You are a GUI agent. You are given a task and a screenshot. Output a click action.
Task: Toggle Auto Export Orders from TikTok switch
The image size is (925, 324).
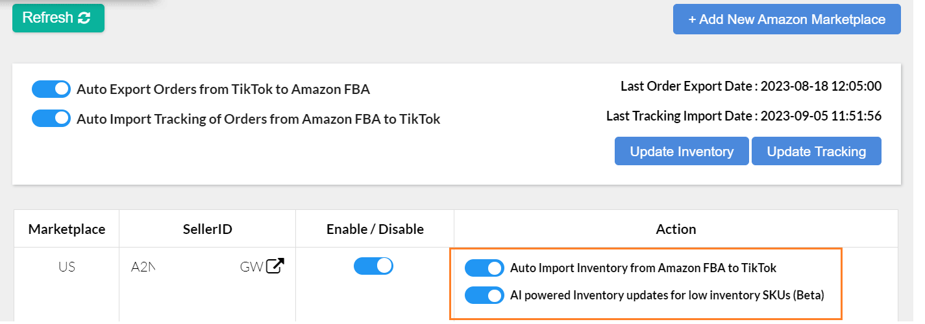pyautogui.click(x=51, y=89)
